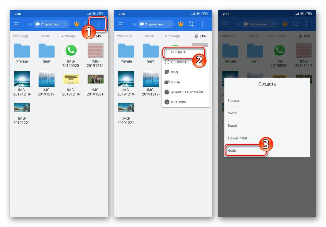The width and height of the screenshot is (326, 227).
Task: Select ВИД in the overflow menu
Action: point(185,72)
